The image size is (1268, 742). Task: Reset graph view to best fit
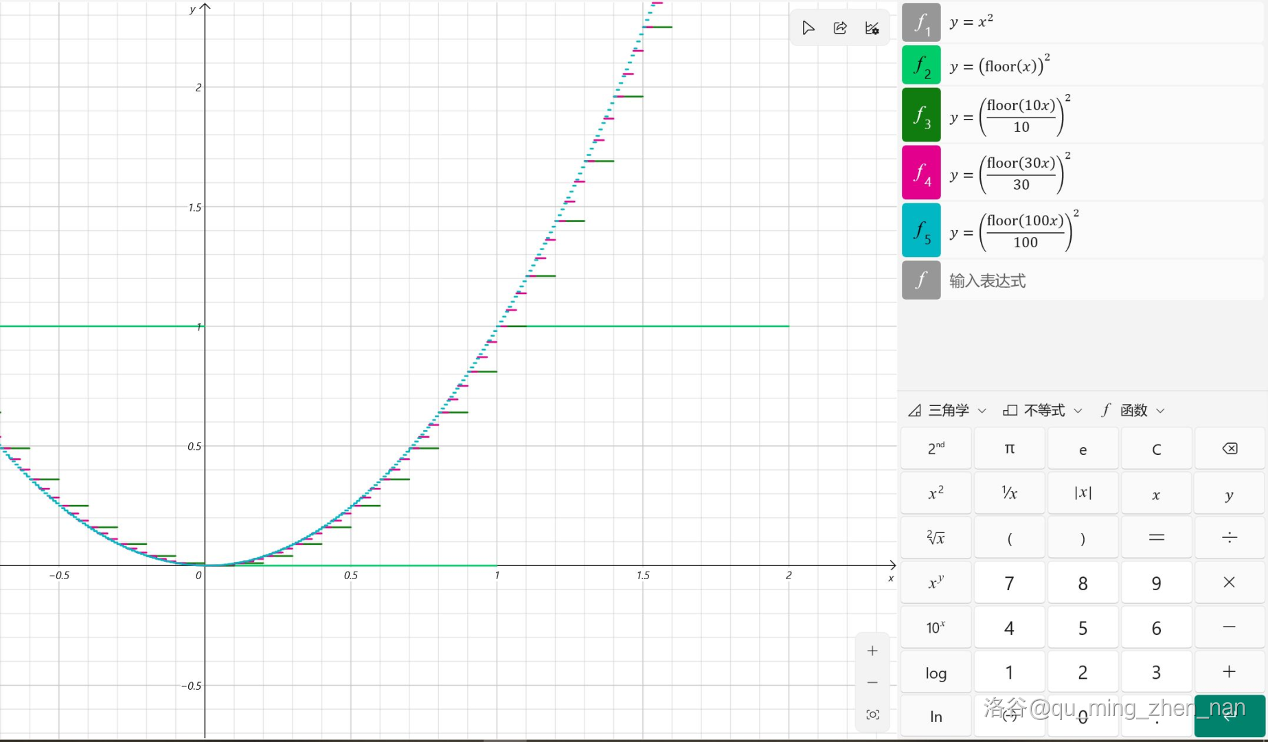[x=872, y=715]
